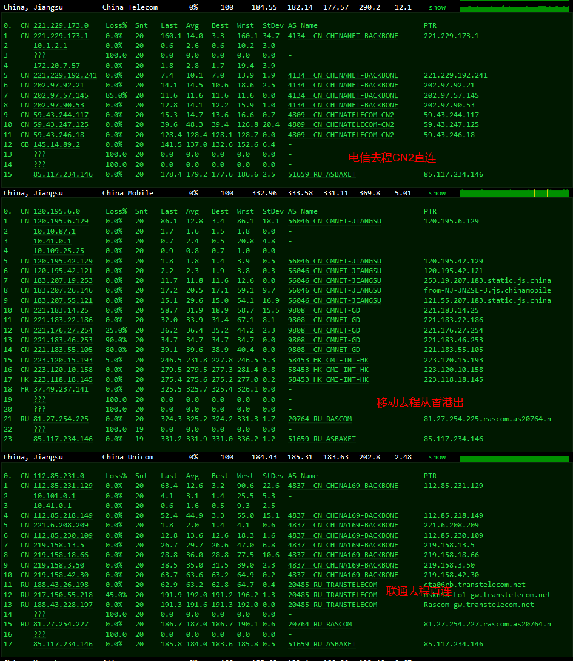Click AS number 51659 in the Telecom trace
This screenshot has height=661, width=573.
tap(298, 174)
